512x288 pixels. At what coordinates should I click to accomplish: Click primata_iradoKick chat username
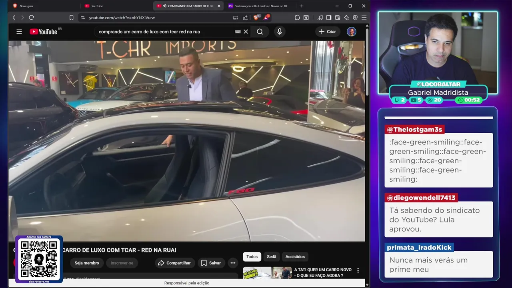419,248
